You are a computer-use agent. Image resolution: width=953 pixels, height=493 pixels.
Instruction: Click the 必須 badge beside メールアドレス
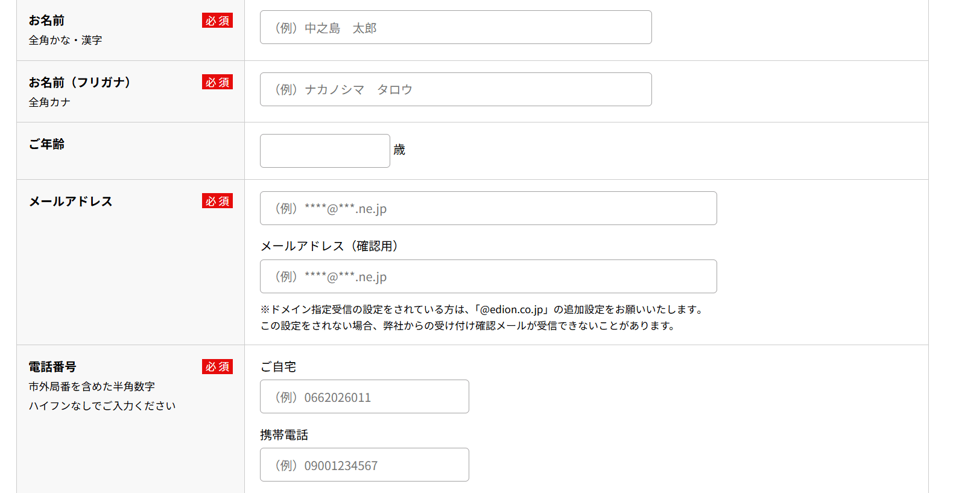click(217, 202)
